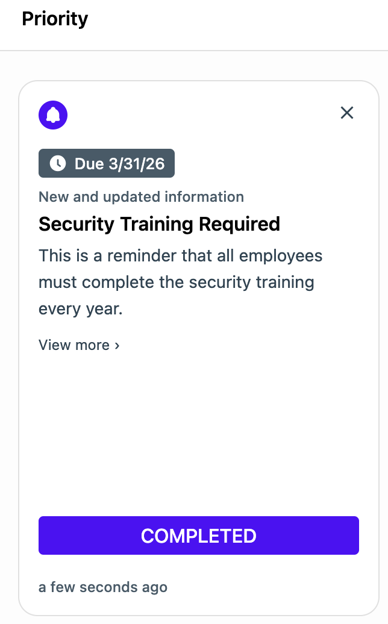Screen dimensions: 388x624
Task: Select the Due 3/31/26 date badge
Action: (x=107, y=163)
